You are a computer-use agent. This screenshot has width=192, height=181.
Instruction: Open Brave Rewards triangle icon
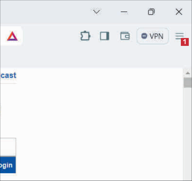click(x=12, y=36)
